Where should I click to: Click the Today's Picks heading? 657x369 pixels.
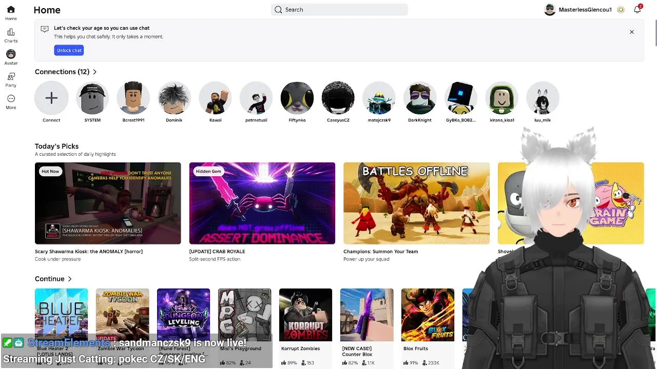coord(56,146)
